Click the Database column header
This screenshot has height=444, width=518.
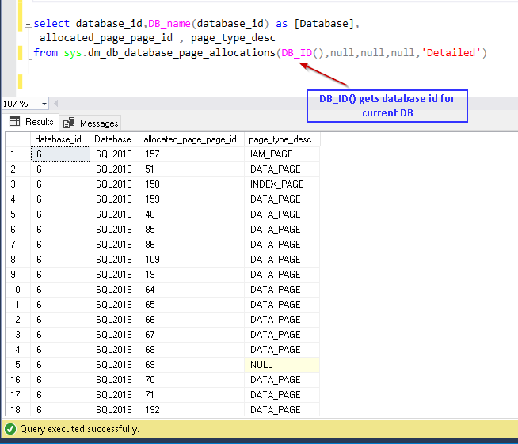coord(112,139)
